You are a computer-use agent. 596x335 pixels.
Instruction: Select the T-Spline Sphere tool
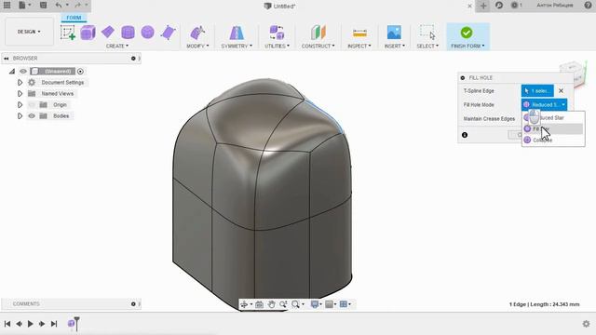[147, 33]
